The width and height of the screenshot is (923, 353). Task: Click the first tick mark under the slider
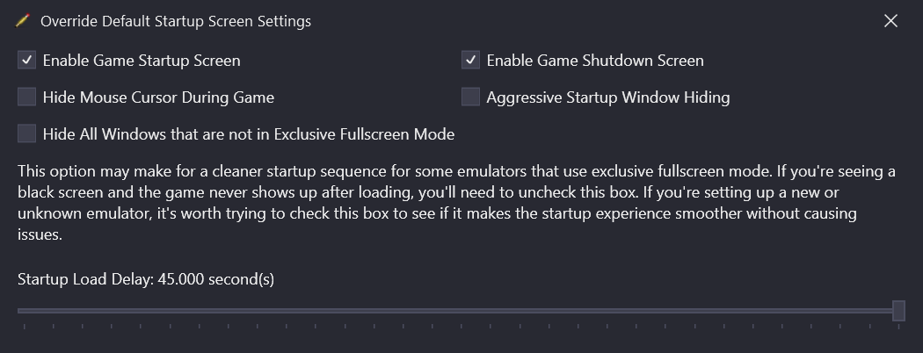click(24, 326)
